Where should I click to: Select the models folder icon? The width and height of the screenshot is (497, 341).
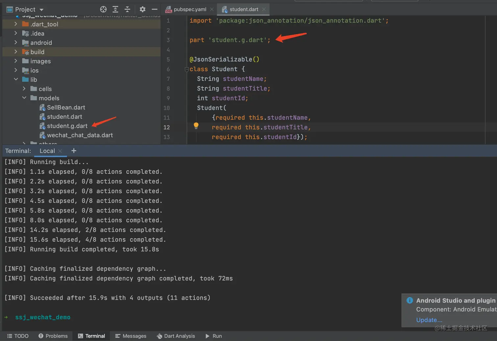(34, 98)
